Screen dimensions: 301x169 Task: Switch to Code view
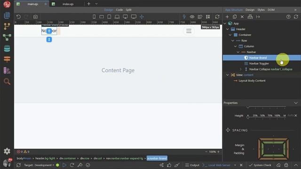point(119,10)
